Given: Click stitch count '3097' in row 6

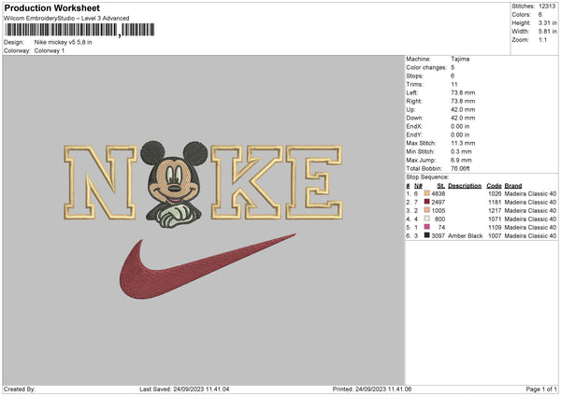Looking at the screenshot, I should pos(439,236).
